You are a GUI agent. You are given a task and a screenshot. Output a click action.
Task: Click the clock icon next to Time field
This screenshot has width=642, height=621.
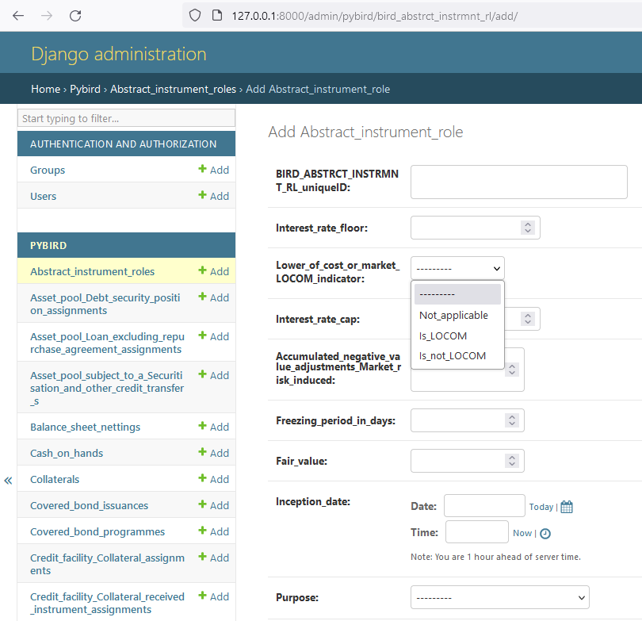(x=545, y=534)
